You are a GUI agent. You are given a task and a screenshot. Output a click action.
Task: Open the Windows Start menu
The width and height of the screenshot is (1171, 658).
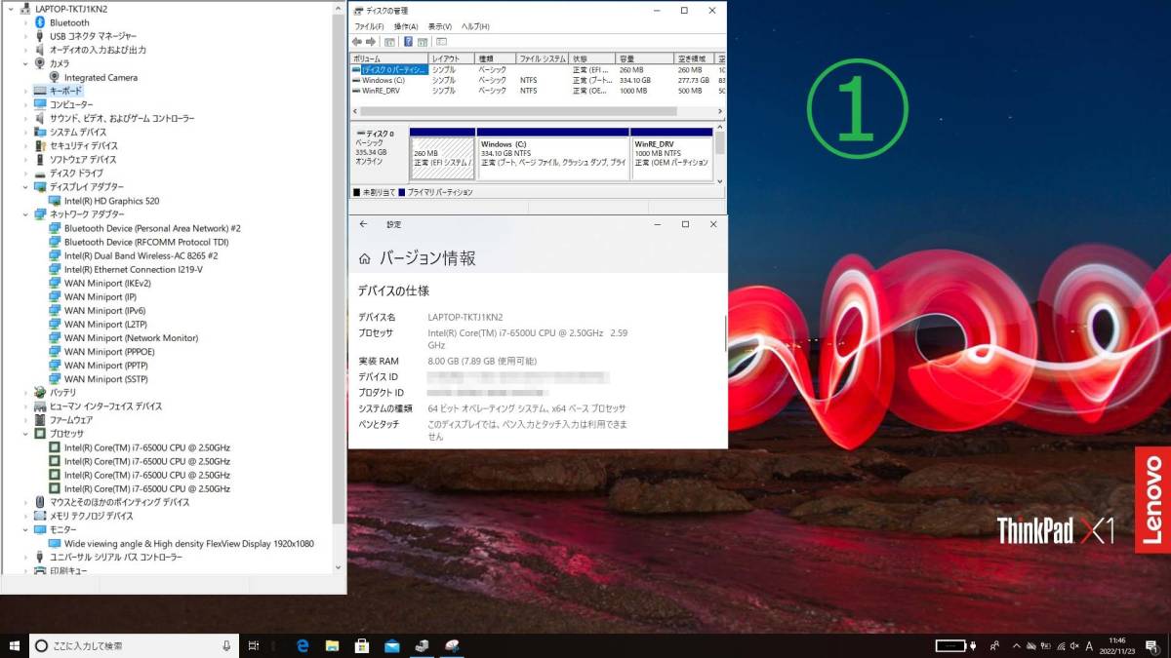(x=15, y=645)
